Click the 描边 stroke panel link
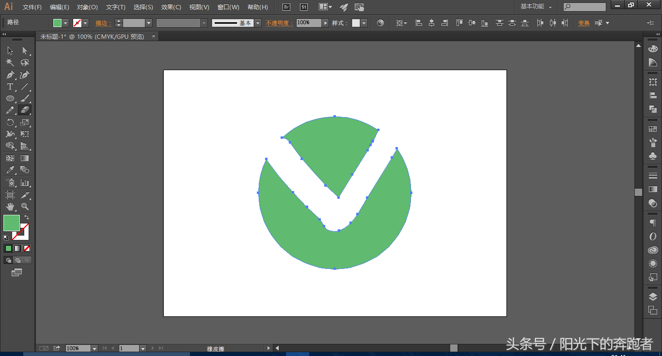This screenshot has width=662, height=356. point(102,23)
